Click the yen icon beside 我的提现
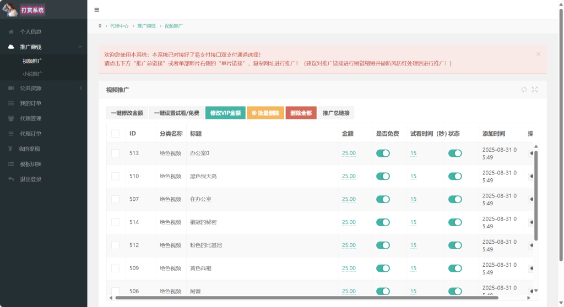The height and width of the screenshot is (307, 564). tap(10, 149)
